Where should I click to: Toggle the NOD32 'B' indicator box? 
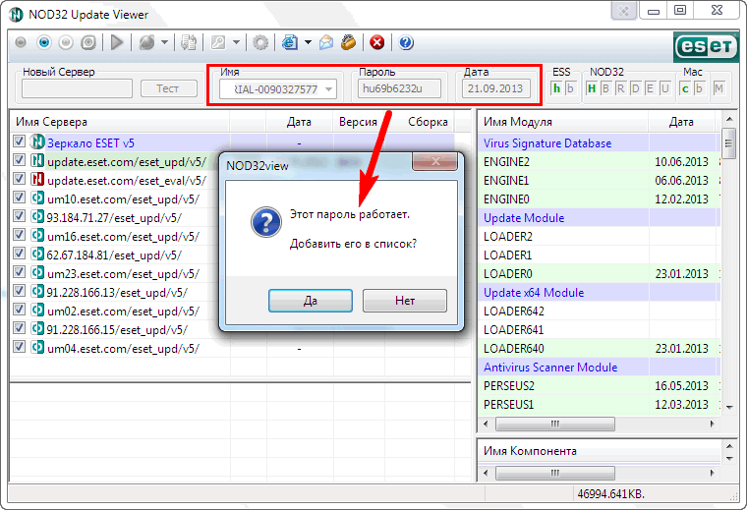[606, 88]
